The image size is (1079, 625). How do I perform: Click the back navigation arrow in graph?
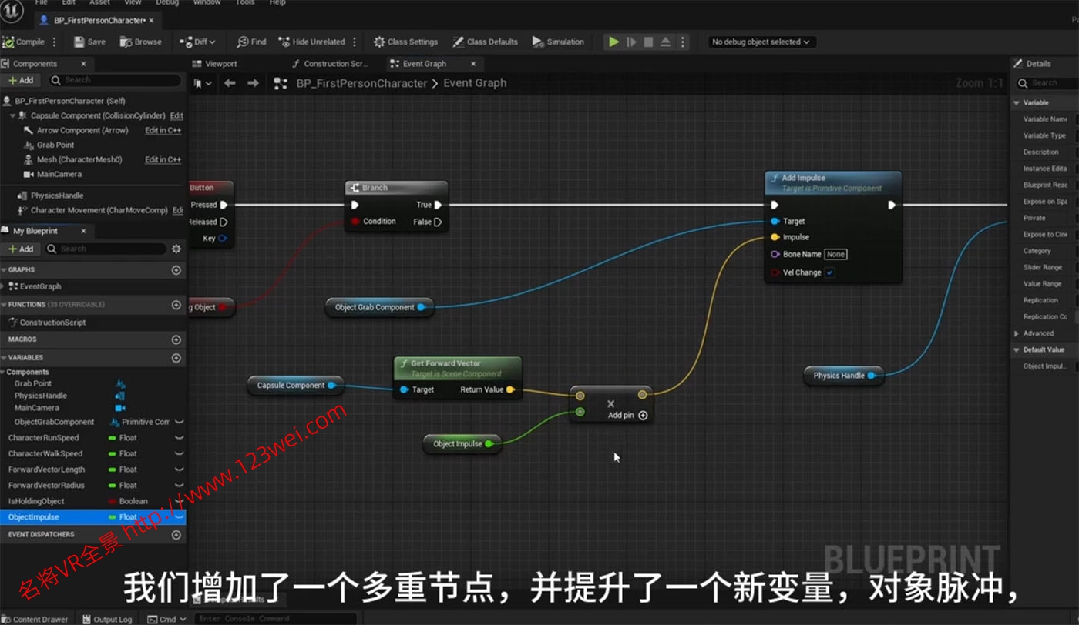(230, 83)
